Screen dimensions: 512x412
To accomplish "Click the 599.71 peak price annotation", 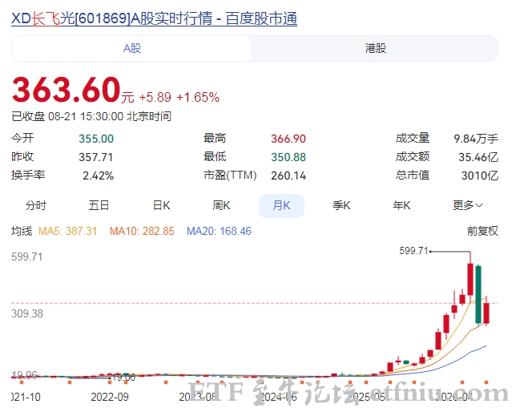I will pos(413,251).
